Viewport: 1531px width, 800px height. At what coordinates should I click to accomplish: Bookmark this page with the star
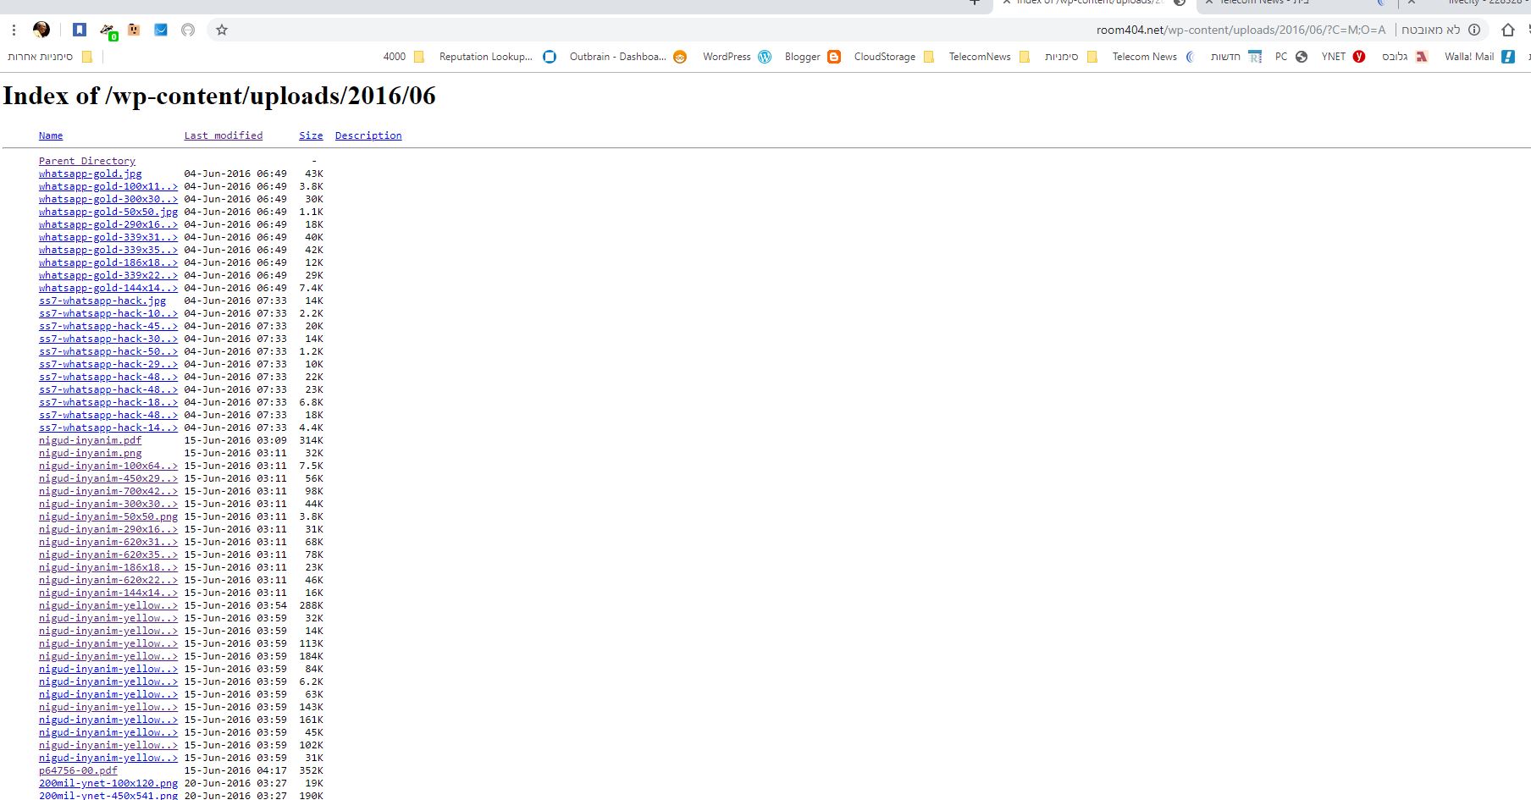(x=222, y=30)
